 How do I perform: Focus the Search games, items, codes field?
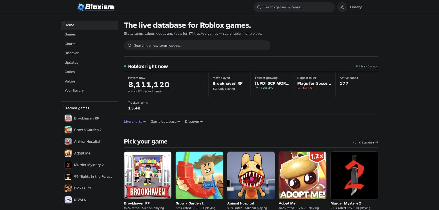pos(197,45)
